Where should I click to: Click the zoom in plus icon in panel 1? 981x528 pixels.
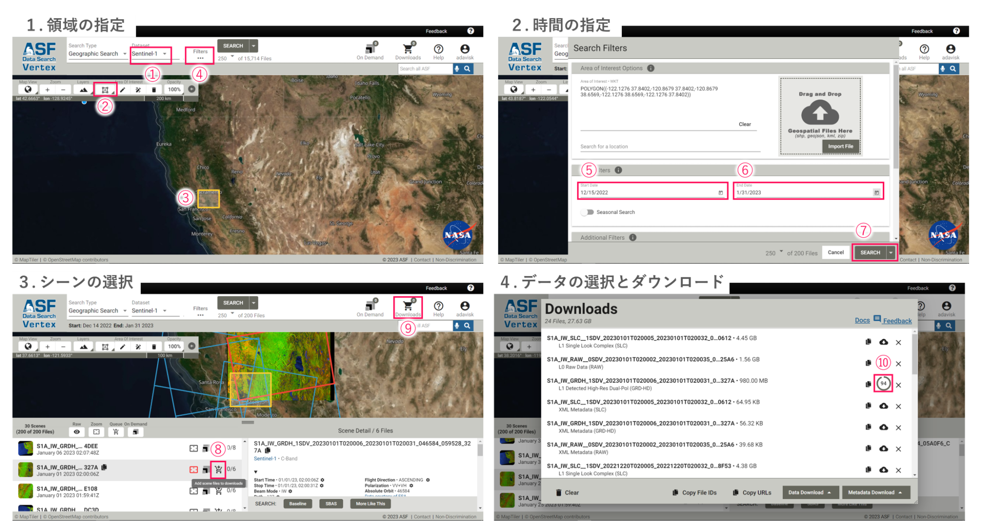(x=48, y=90)
